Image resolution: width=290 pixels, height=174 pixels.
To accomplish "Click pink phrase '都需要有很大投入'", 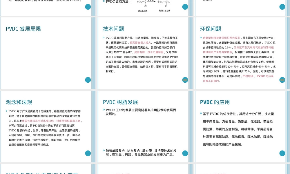I will [x=140, y=43].
